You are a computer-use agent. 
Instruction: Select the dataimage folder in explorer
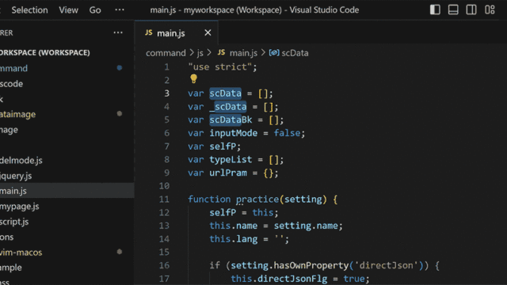pyautogui.click(x=17, y=114)
